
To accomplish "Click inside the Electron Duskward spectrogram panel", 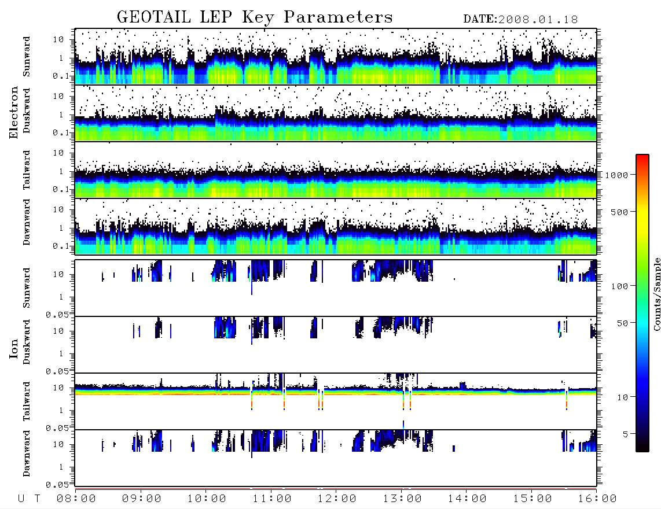I will coord(336,113).
